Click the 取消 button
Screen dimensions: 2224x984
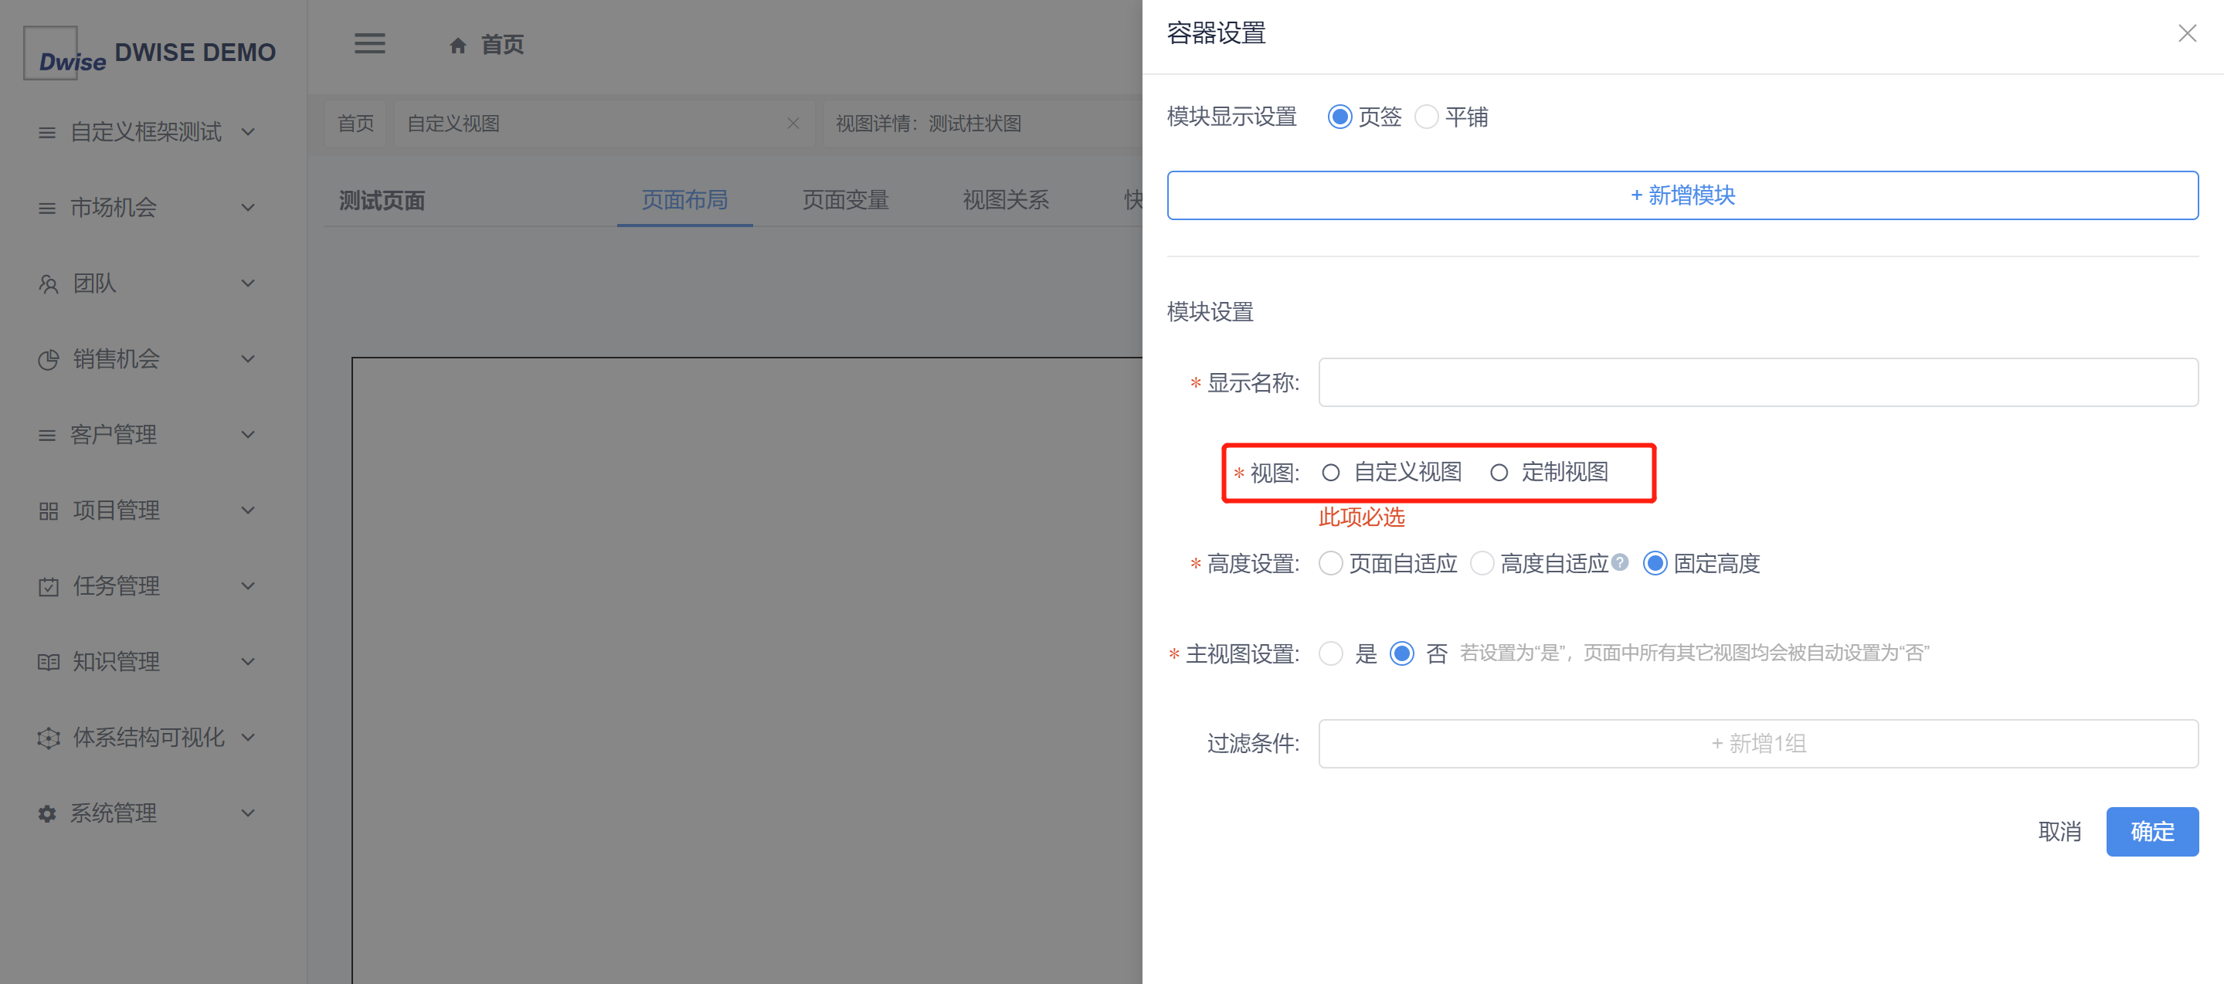click(x=2059, y=831)
